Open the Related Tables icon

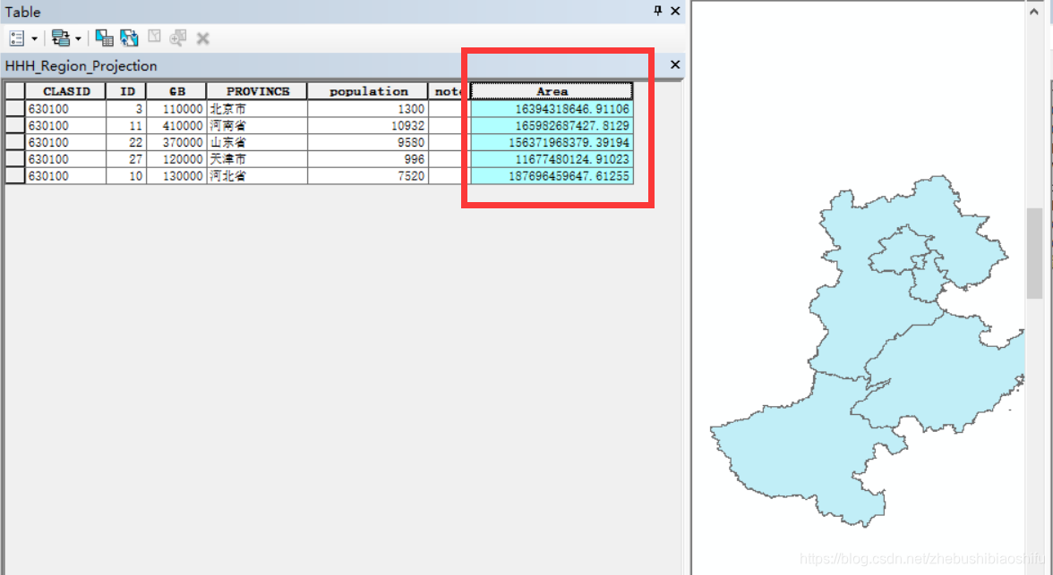61,38
